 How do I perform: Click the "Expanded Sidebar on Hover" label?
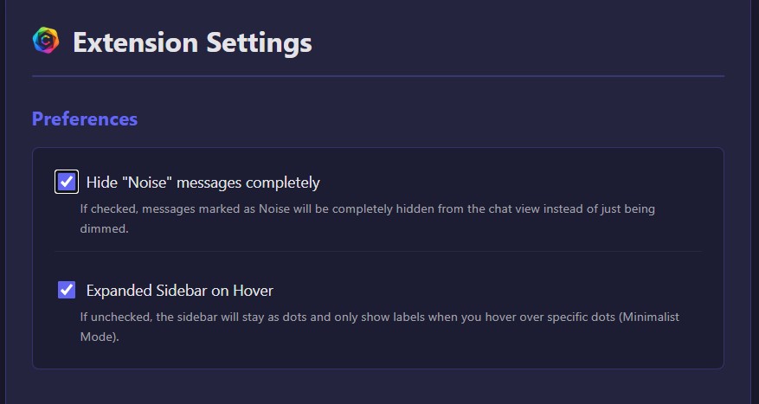[180, 291]
